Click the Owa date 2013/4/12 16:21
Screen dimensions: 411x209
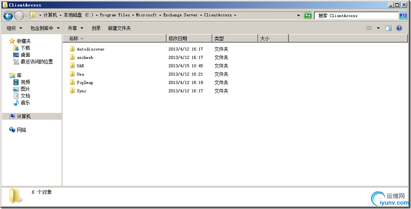point(186,74)
